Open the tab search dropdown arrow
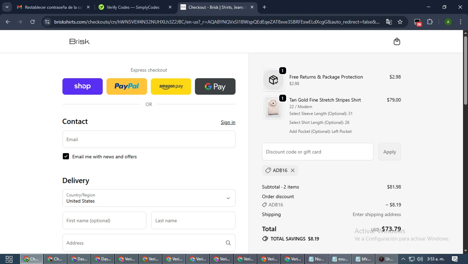 7,7
